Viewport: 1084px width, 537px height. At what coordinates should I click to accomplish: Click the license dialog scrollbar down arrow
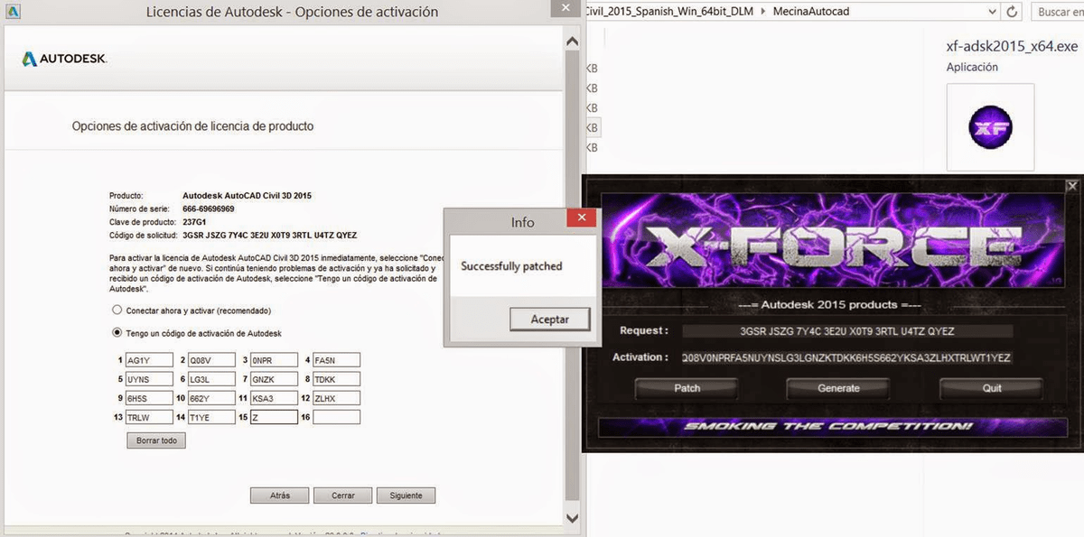571,517
